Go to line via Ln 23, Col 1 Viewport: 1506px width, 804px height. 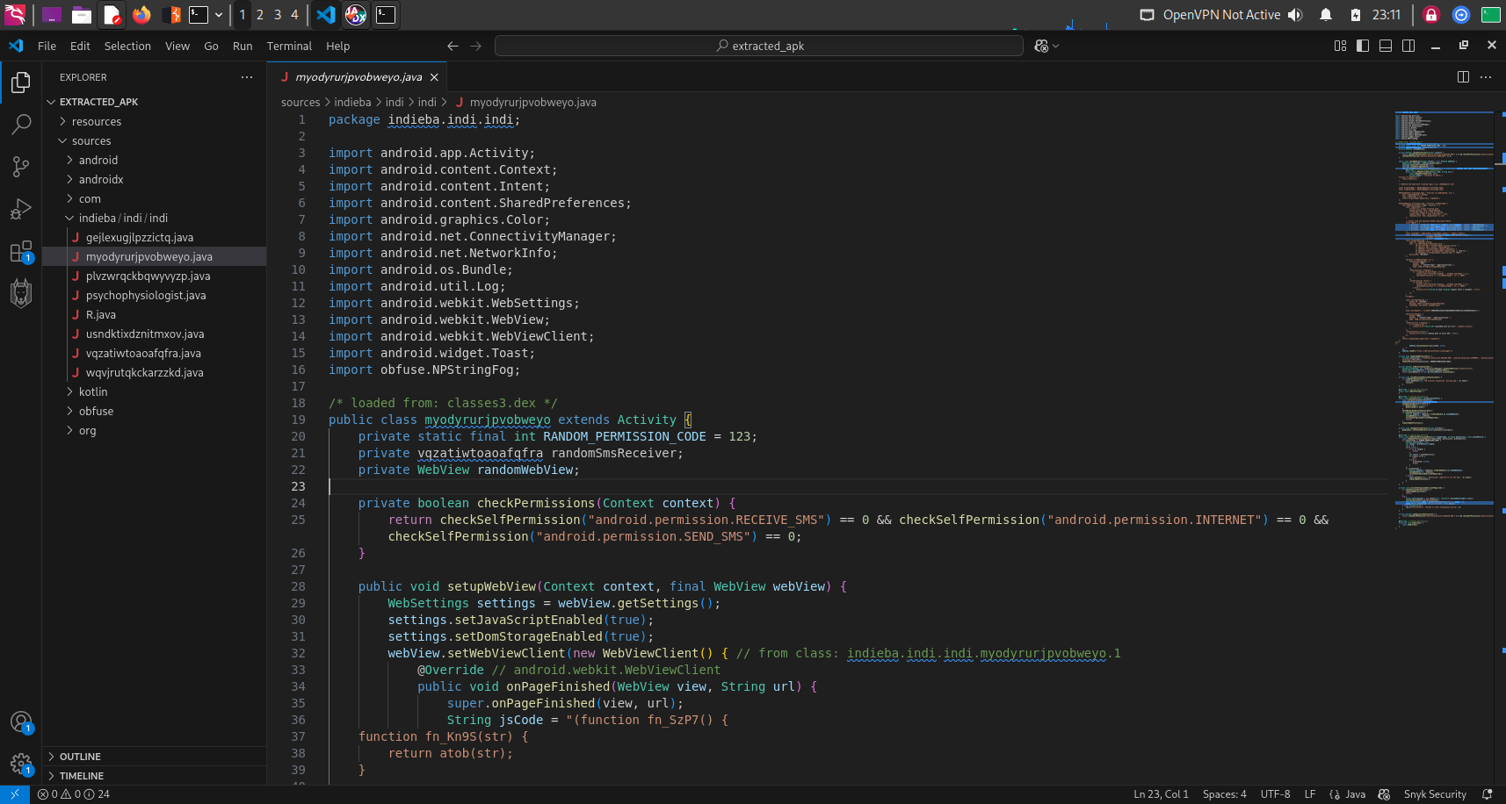tap(1161, 794)
